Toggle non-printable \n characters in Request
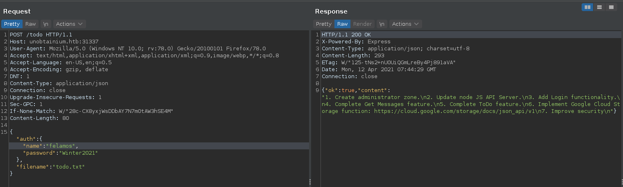This screenshot has width=623, height=187. coord(45,24)
